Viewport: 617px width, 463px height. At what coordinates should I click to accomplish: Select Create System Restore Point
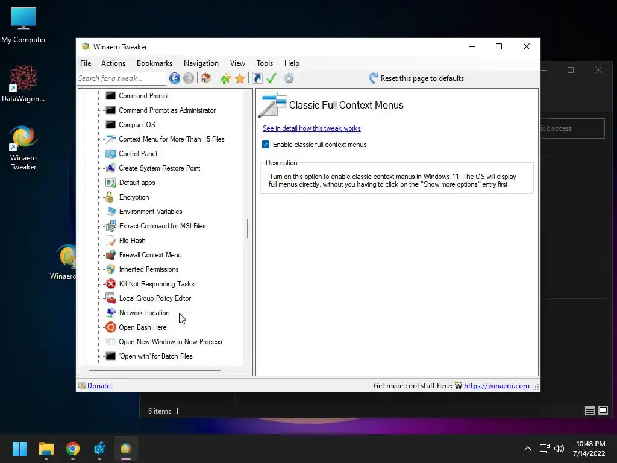(x=159, y=168)
